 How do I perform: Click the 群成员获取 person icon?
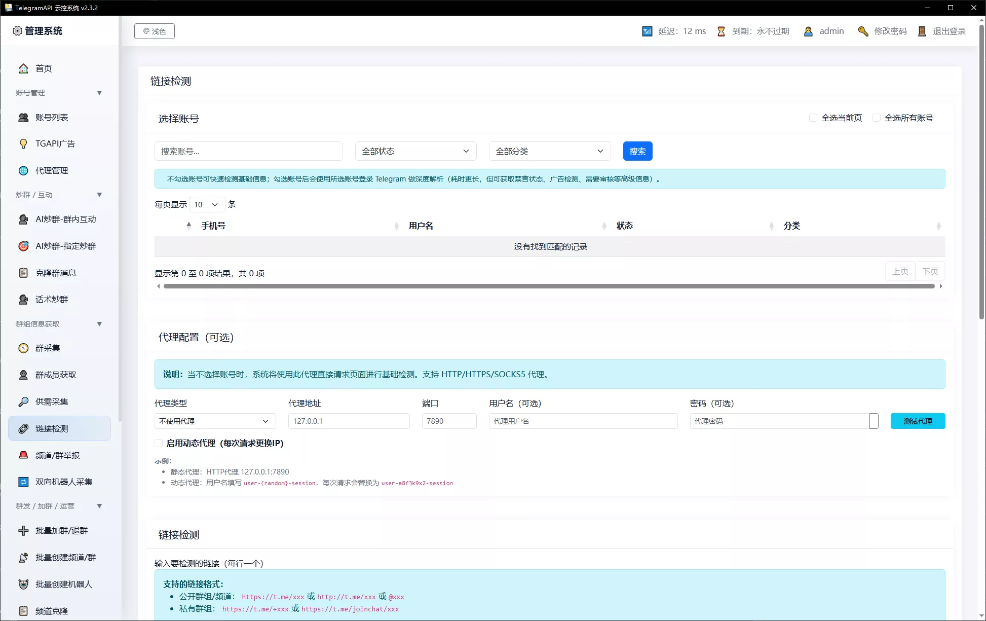coord(23,375)
